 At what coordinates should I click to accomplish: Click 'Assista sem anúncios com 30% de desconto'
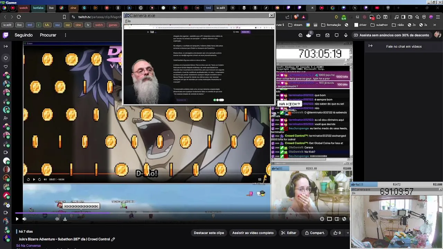coord(391,35)
